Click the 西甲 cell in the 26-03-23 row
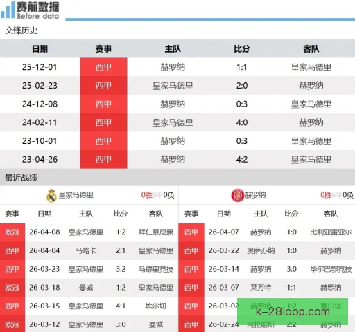Screen dimensions: 355x332 tap(12, 269)
